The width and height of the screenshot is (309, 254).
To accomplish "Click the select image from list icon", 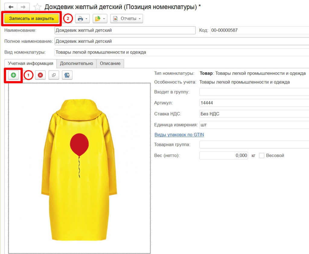I will tap(67, 75).
